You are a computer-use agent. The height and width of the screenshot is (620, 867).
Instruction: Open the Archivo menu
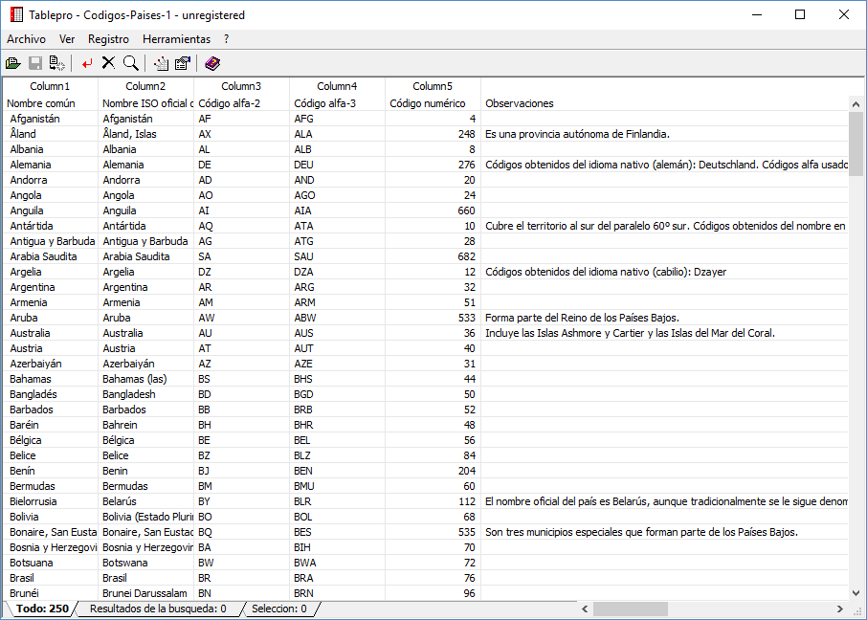click(x=25, y=39)
